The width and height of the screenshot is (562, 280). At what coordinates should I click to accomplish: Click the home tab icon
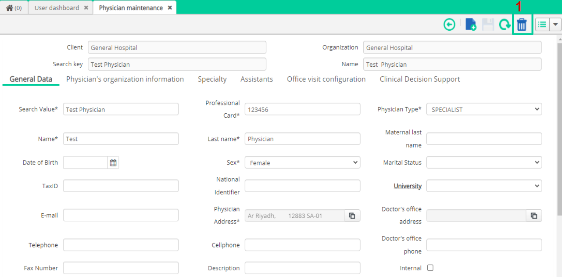pos(14,8)
